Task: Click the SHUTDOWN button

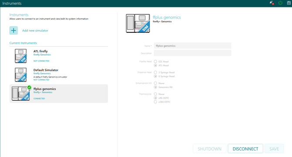Action: [x=210, y=149]
